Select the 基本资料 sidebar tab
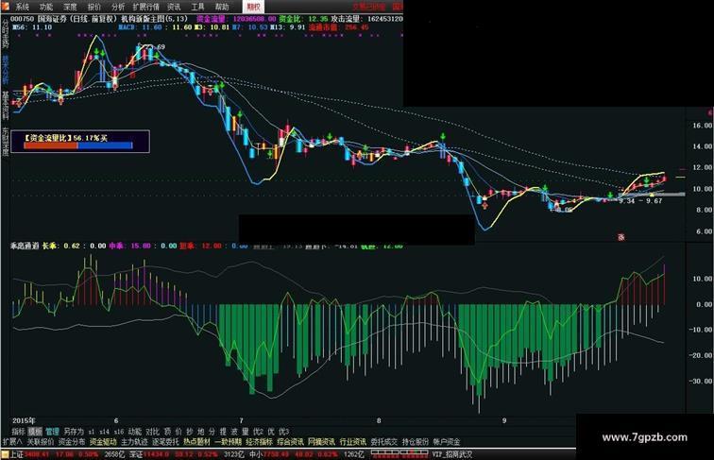This screenshot has width=714, height=460. pos(5,105)
